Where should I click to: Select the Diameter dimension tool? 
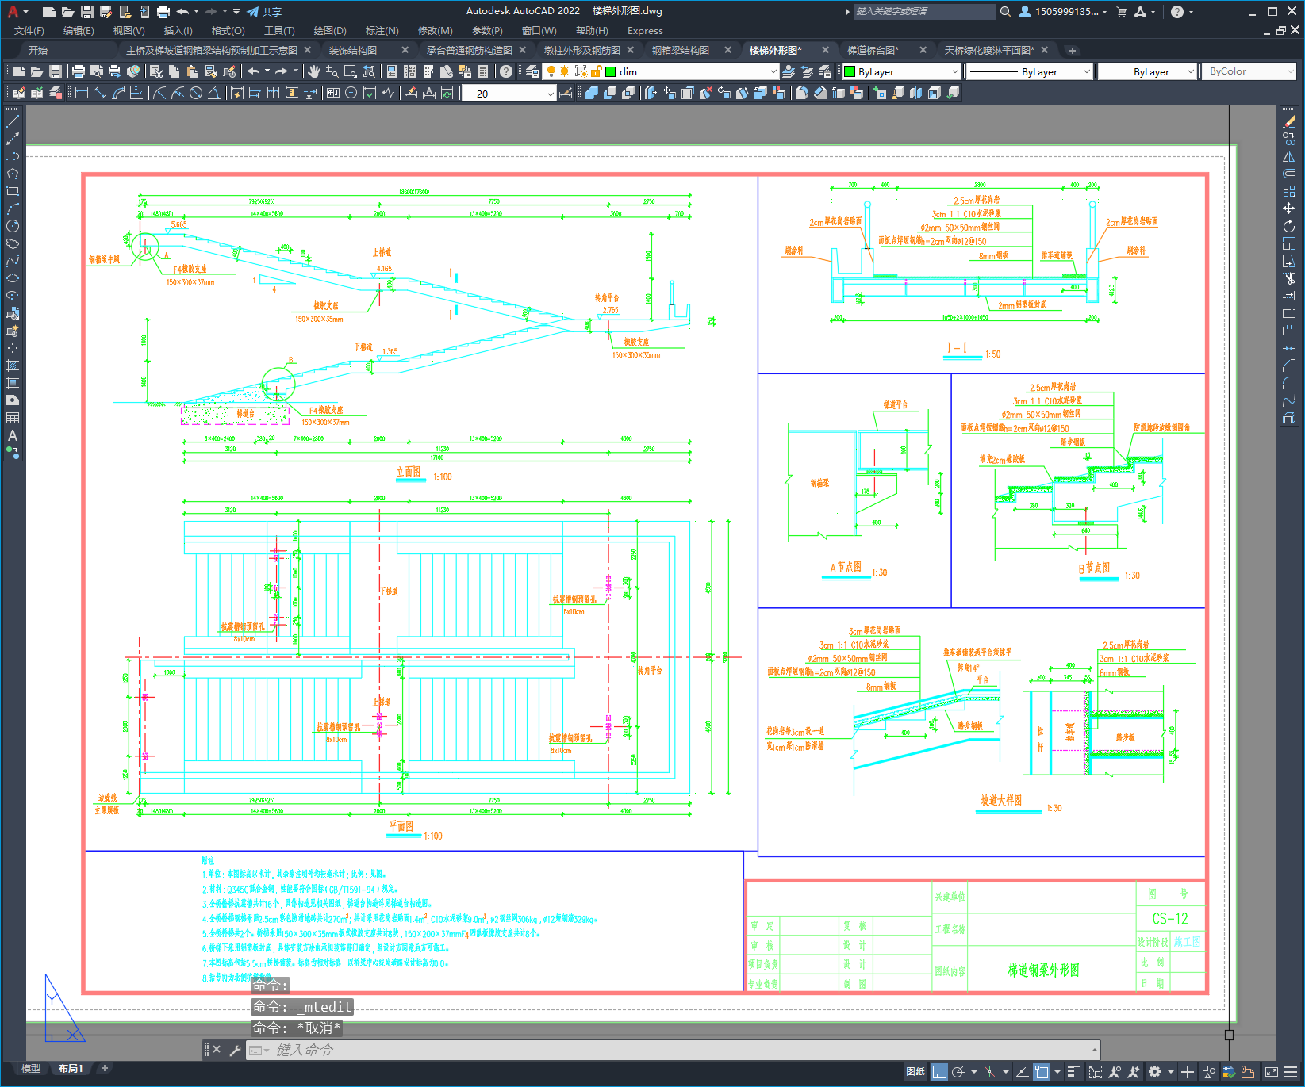[x=196, y=93]
